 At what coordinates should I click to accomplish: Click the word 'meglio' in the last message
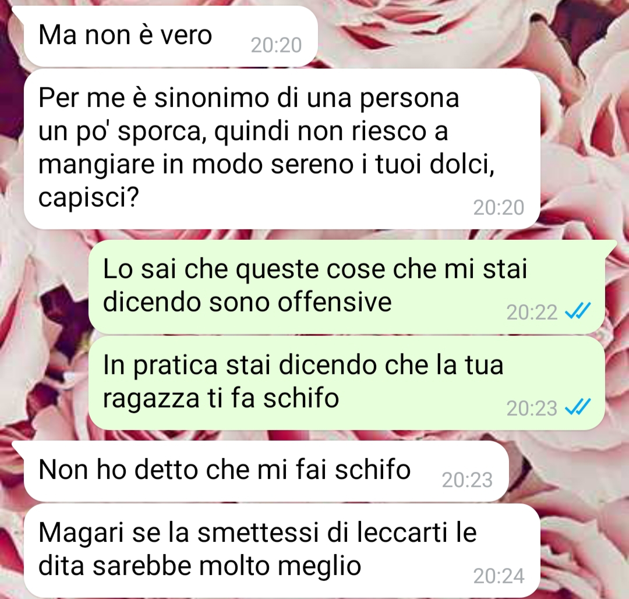(320, 566)
